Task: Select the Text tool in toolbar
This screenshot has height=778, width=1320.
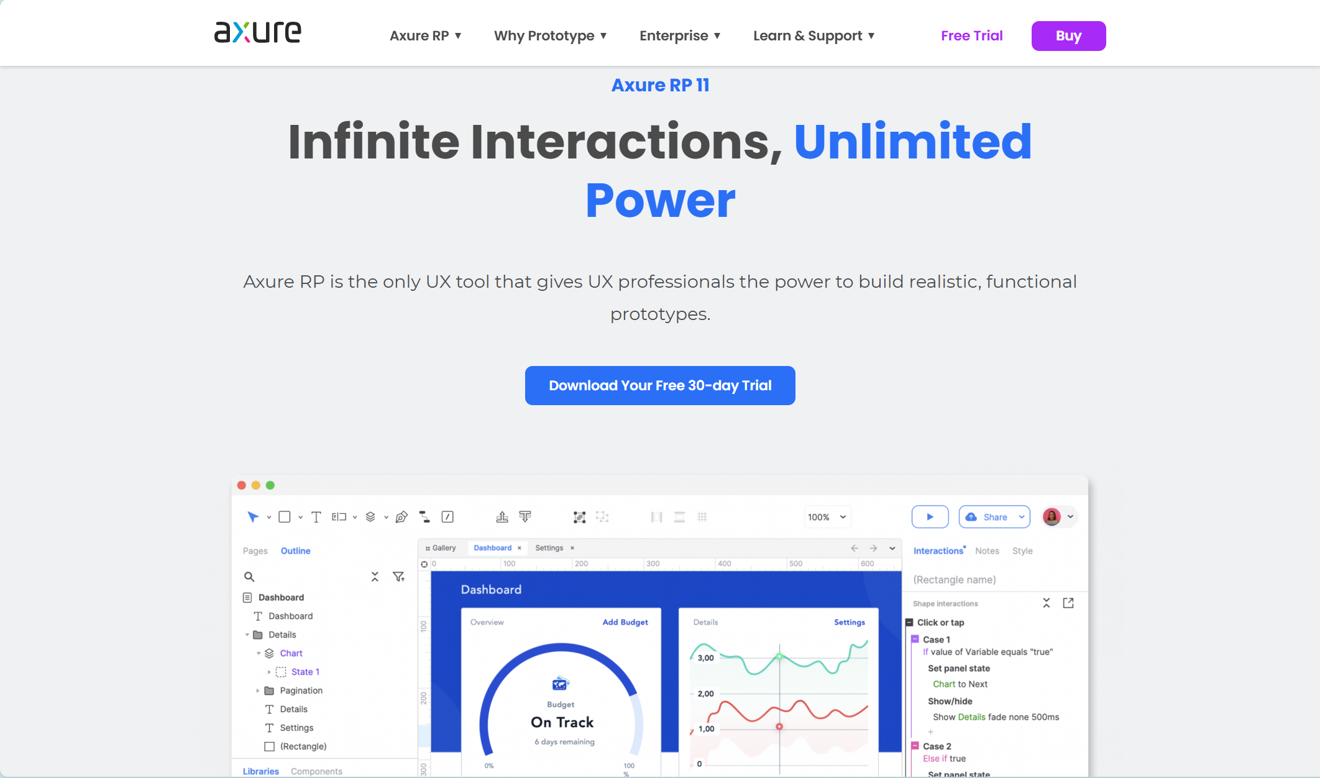Action: click(316, 517)
